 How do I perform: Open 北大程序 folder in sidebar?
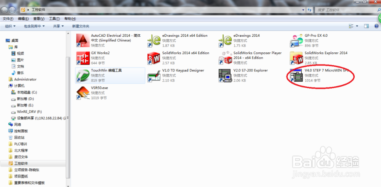[18, 150]
